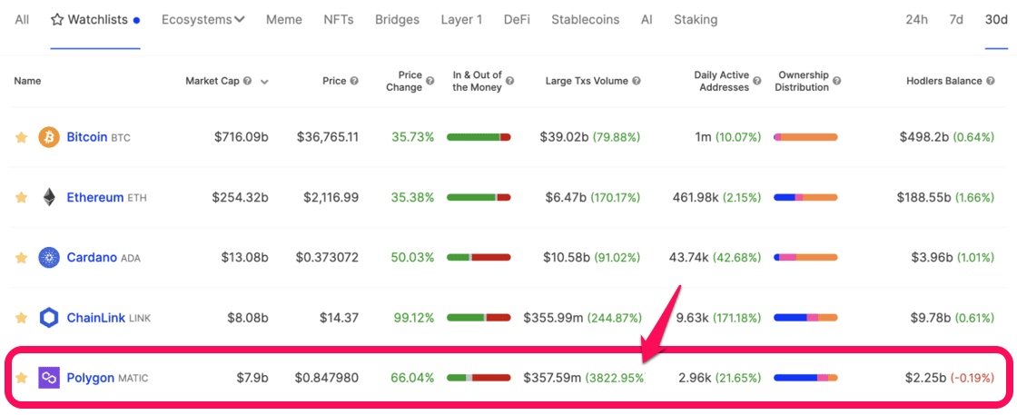Click Cardano In/Out of the Money bar
This screenshot has height=415, width=1017.
point(479,257)
